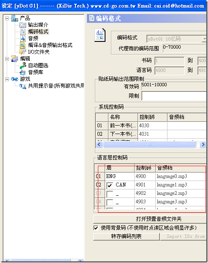Click the system control code horizontal scrollbar thumb
Screen dimensions: 208x263
pos(149,145)
